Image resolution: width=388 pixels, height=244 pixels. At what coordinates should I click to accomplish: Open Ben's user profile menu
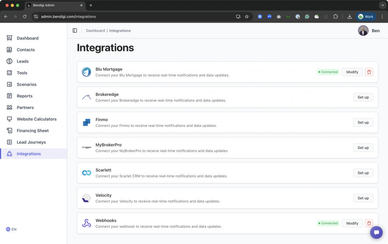point(369,31)
